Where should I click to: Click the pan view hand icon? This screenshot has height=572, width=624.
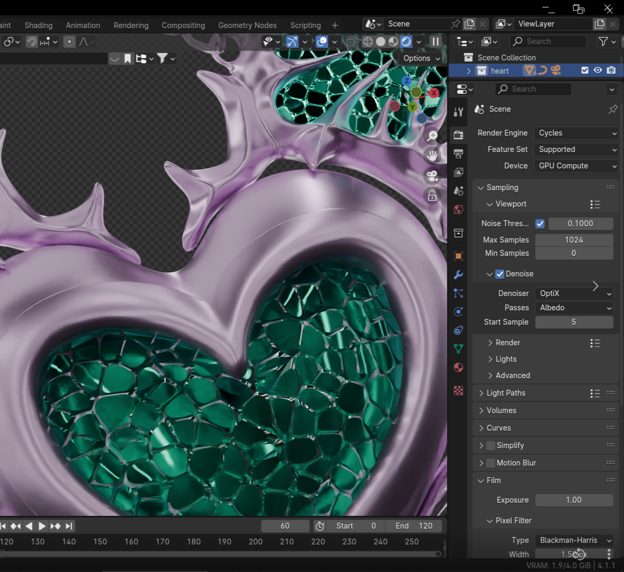432,155
